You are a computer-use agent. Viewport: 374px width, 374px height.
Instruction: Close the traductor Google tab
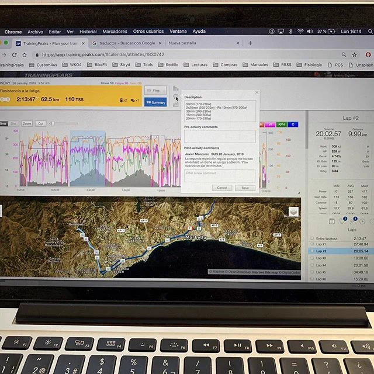click(160, 43)
